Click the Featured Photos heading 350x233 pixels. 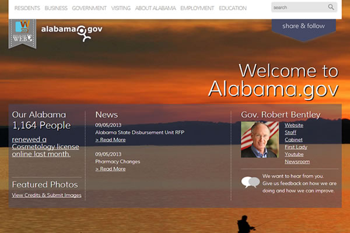point(45,185)
